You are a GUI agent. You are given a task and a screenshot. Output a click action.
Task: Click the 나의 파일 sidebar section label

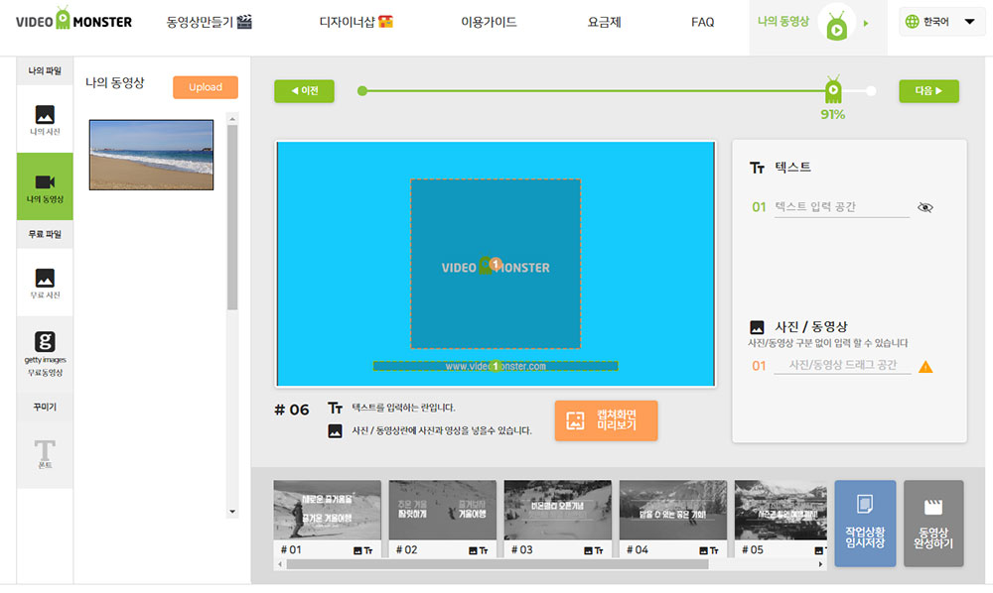[x=45, y=70]
